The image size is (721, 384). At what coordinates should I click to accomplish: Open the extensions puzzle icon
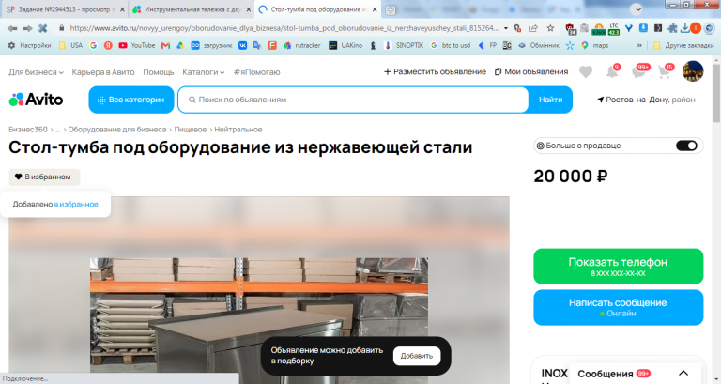coord(673,28)
